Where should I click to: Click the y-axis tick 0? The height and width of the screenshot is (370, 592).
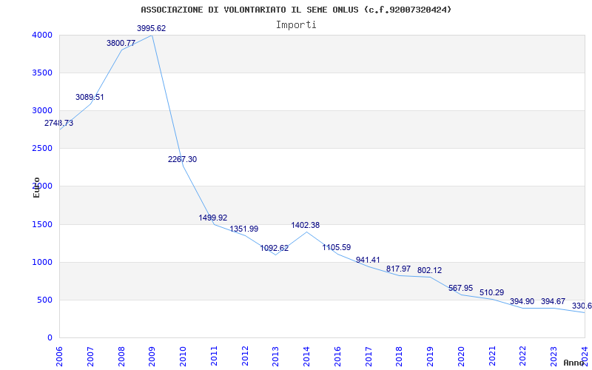(50, 338)
